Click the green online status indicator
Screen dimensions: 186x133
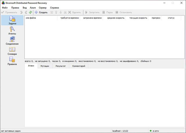click(x=151, y=131)
